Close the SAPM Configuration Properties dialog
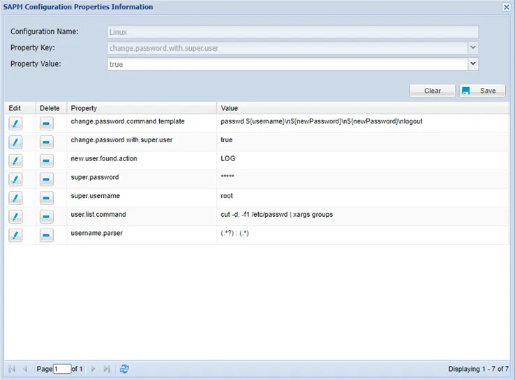 (x=507, y=7)
